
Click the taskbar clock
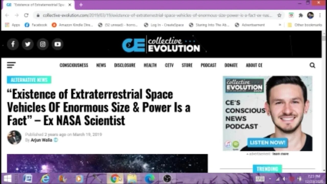tap(314, 178)
